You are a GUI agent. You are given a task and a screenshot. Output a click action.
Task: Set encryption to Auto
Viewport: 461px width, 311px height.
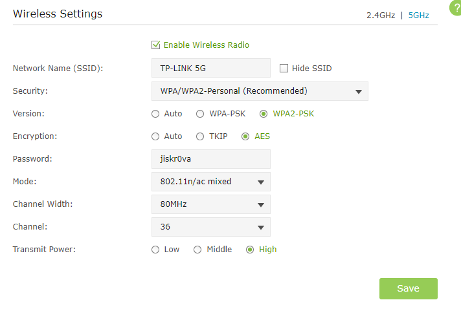pyautogui.click(x=155, y=136)
